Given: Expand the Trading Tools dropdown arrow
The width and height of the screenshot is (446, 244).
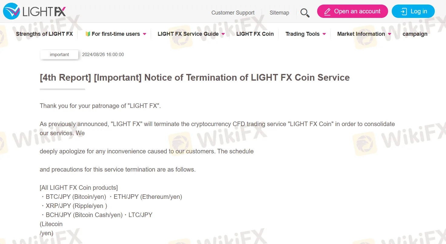Looking at the screenshot, I should pos(324,34).
